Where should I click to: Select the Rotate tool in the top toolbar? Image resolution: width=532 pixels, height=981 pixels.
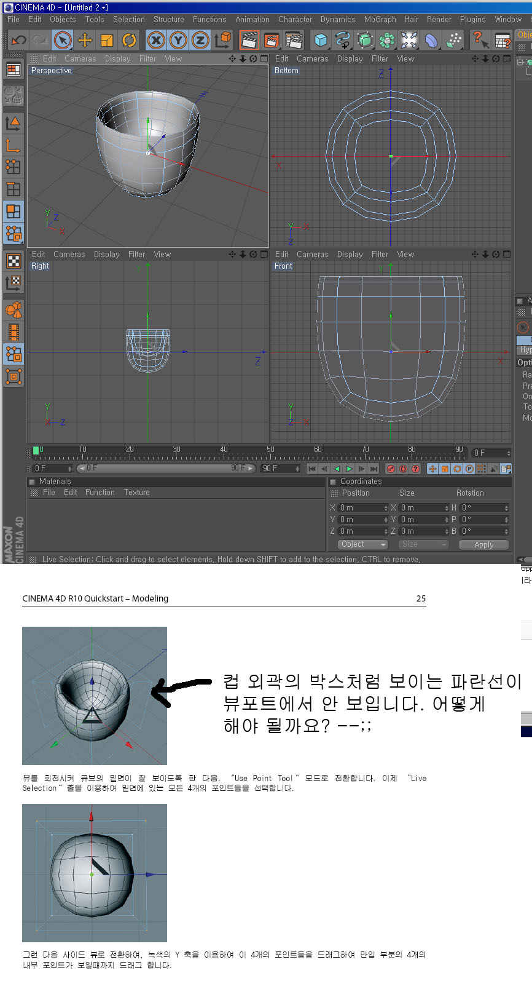pyautogui.click(x=129, y=40)
